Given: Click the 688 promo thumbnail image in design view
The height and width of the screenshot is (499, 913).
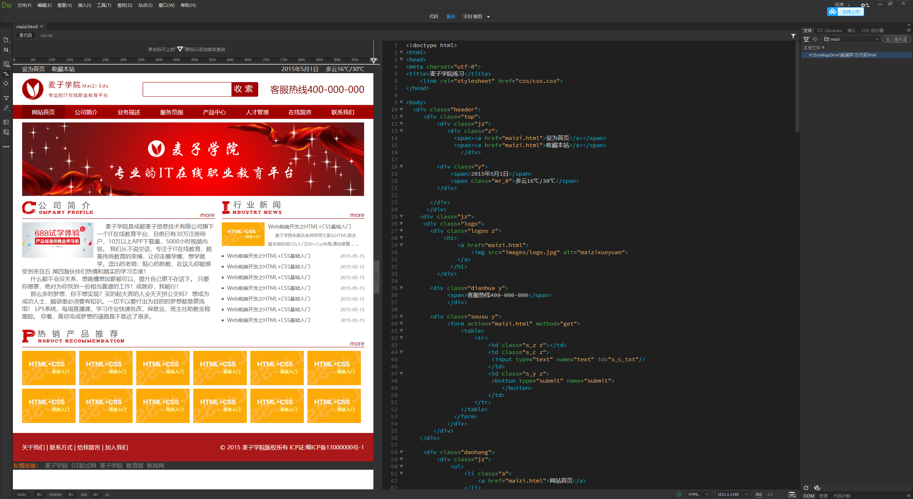Looking at the screenshot, I should [58, 240].
